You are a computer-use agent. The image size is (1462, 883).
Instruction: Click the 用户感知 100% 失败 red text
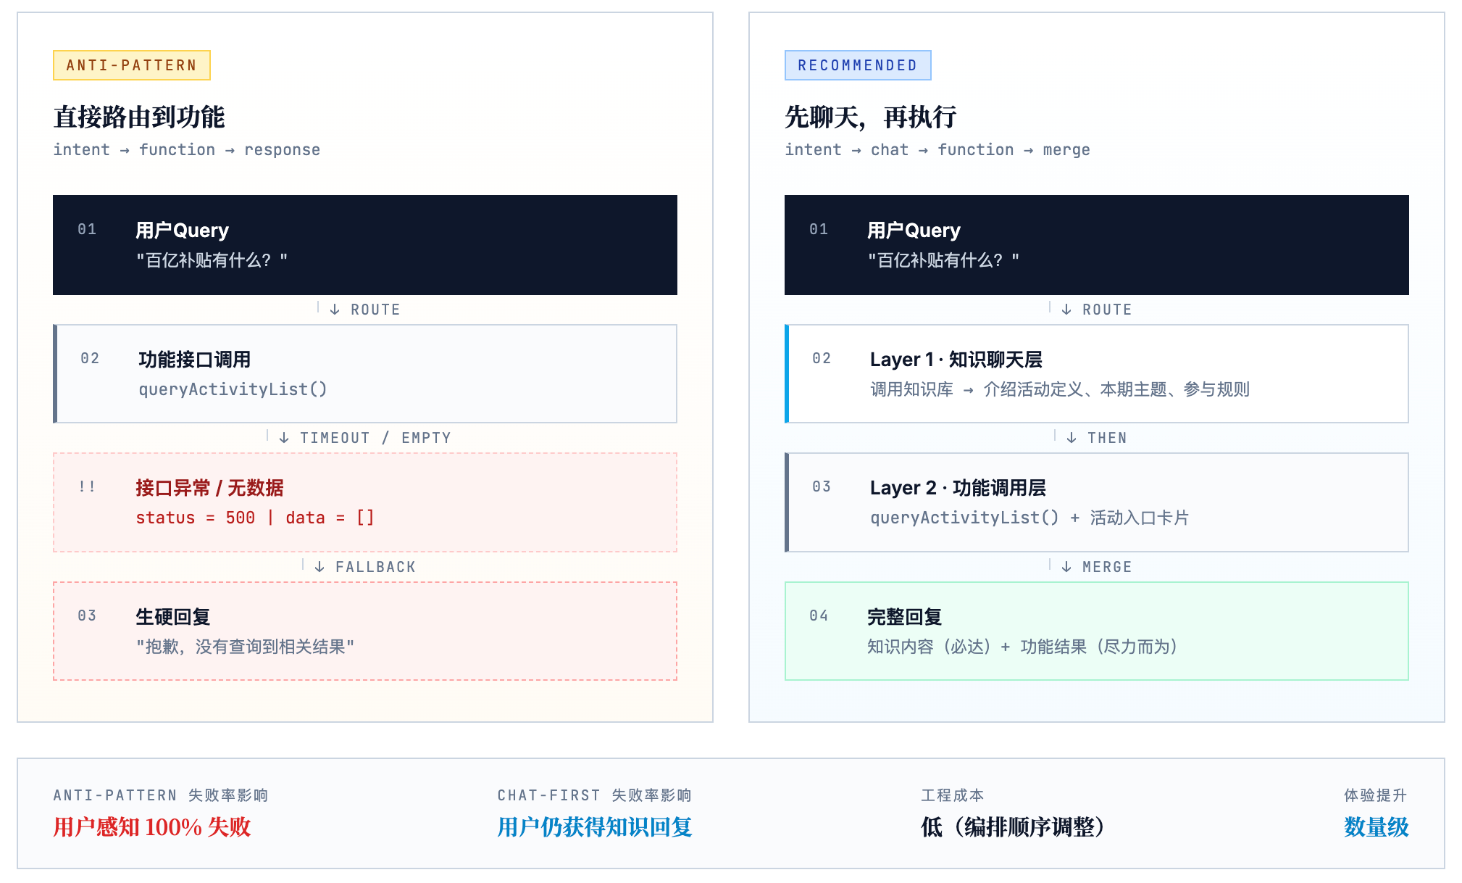[151, 827]
